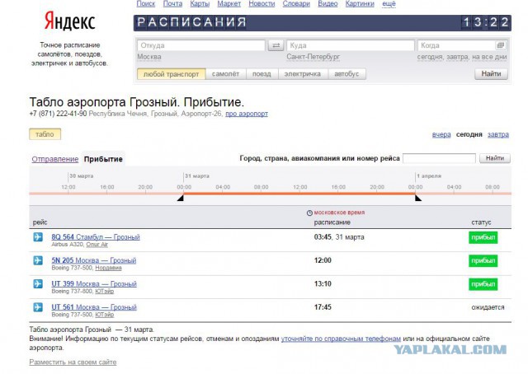Viewport: 528px width, 374px height.
Task: Swap departure and destination fields
Action: [276, 45]
